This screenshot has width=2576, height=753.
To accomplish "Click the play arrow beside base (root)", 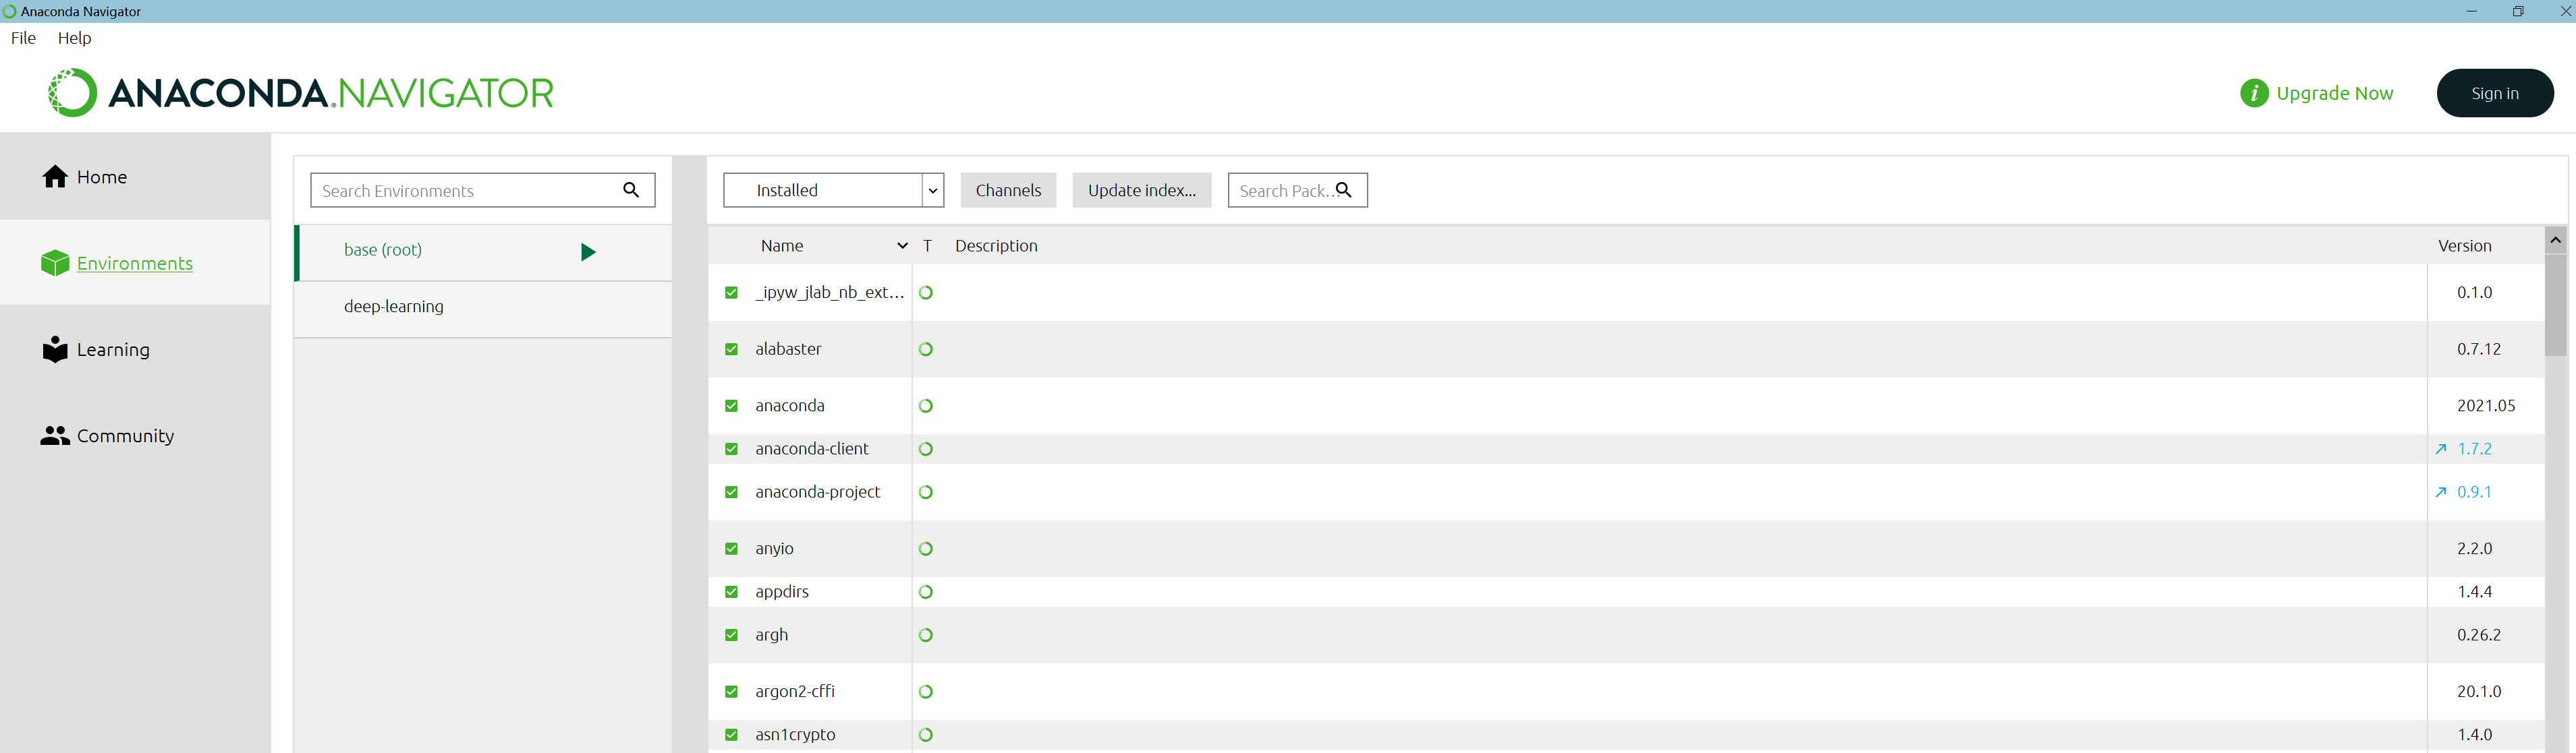I will point(588,251).
